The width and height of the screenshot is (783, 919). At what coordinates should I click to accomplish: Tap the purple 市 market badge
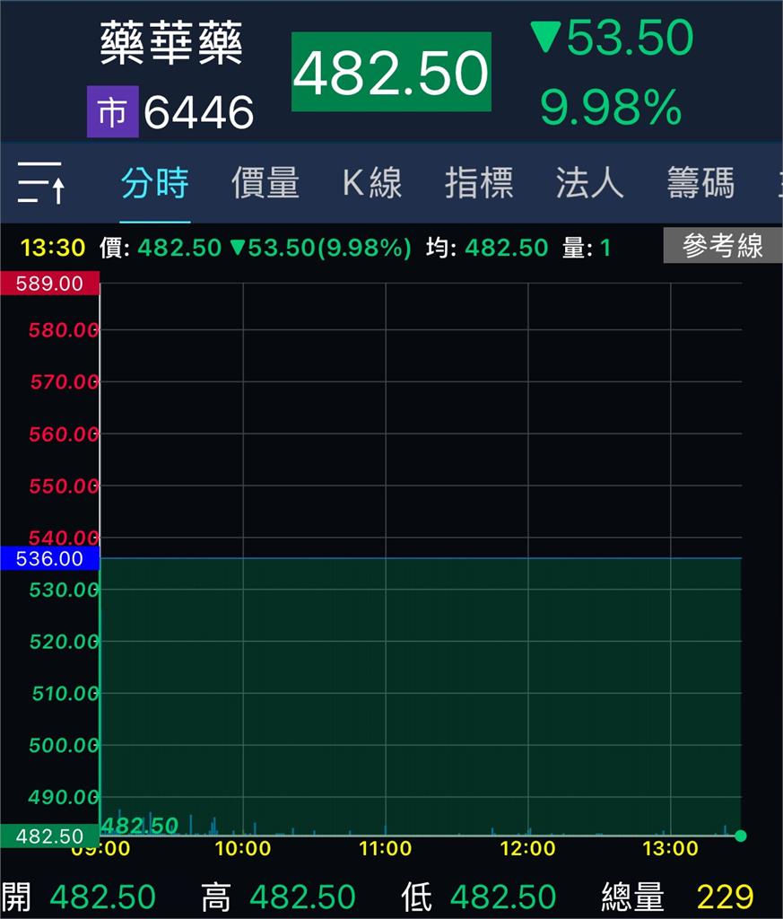click(x=112, y=111)
